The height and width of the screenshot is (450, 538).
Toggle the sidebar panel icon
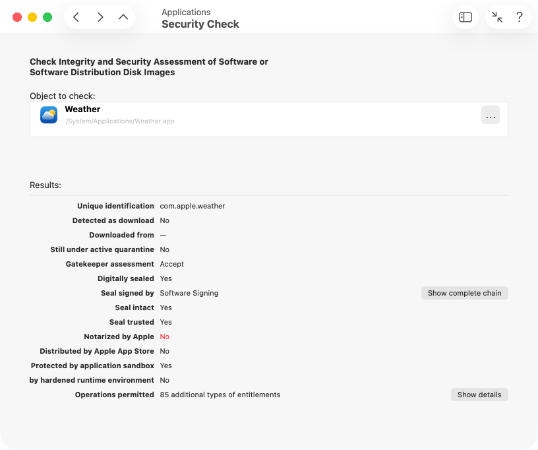[x=465, y=17]
